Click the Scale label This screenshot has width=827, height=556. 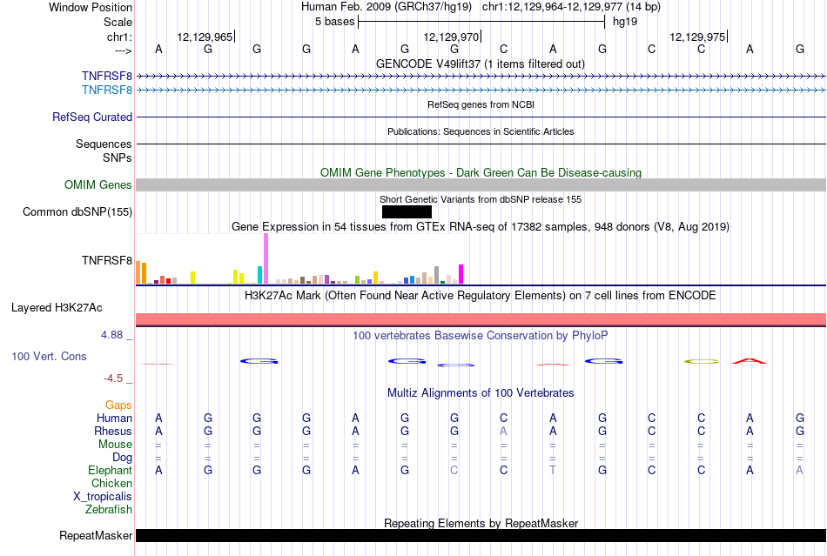pos(118,22)
